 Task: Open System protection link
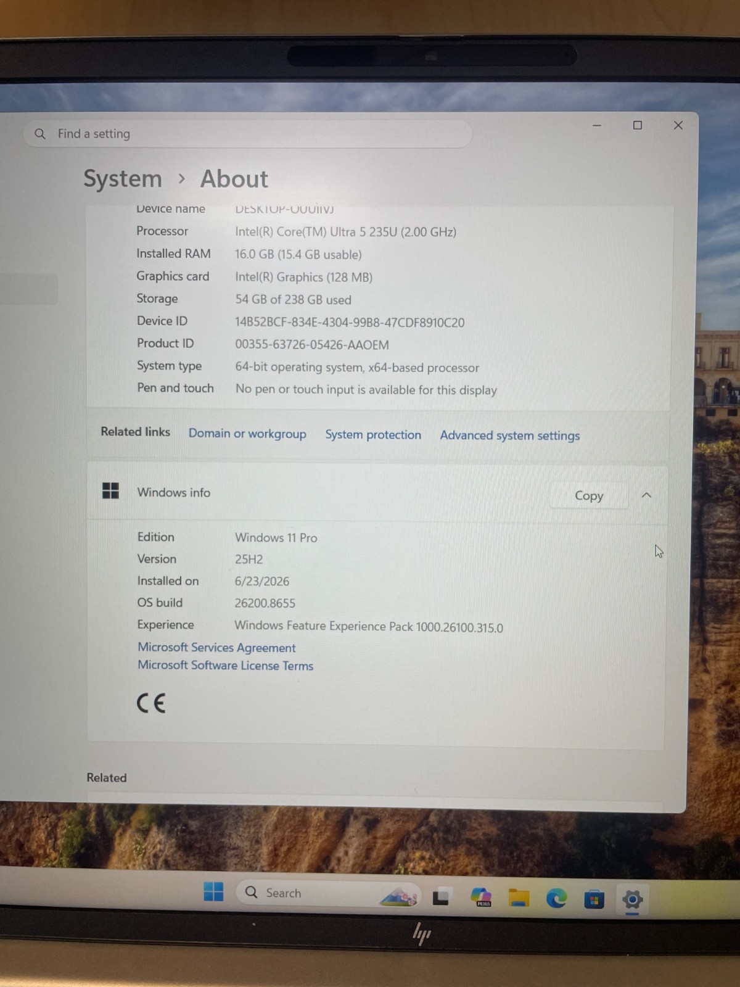373,435
